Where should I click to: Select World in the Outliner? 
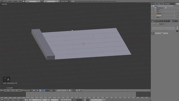pyautogui.click(x=158, y=10)
